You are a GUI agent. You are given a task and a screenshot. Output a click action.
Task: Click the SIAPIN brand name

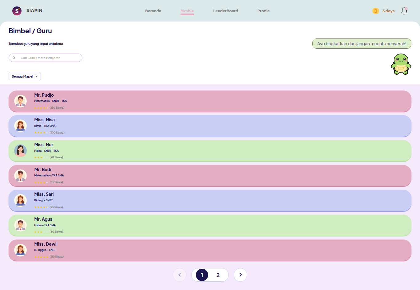pos(34,10)
